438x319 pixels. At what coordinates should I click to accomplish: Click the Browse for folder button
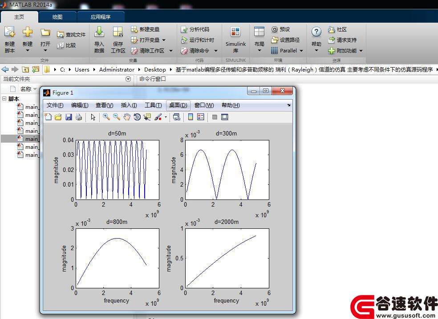pos(36,69)
